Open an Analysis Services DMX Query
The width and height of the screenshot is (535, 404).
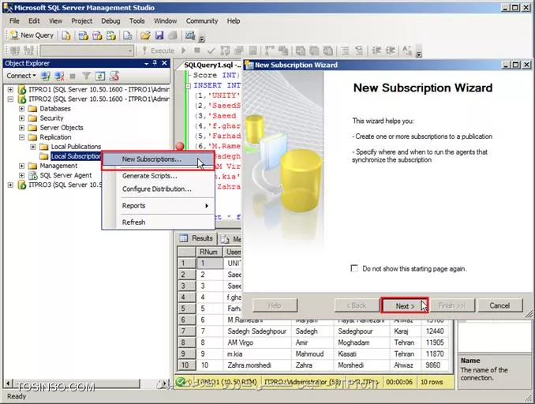pyautogui.click(x=97, y=36)
